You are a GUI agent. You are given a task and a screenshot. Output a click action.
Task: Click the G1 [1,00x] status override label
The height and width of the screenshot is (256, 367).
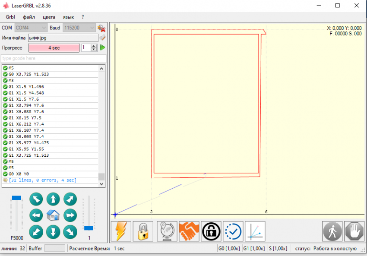pos(253,249)
